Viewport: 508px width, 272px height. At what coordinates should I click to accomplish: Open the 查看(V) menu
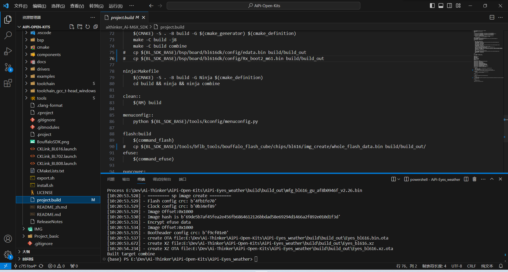point(77,6)
